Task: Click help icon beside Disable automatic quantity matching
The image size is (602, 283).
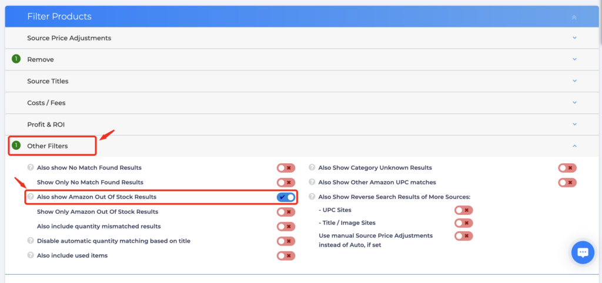Action: tap(31, 241)
